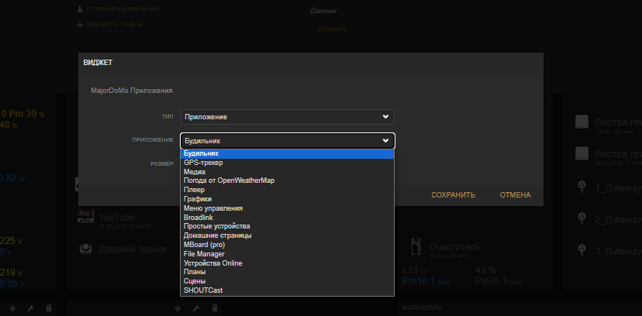This screenshot has height=316, width=642.
Task: Click the Дверной звонок camera icon
Action: [87, 249]
